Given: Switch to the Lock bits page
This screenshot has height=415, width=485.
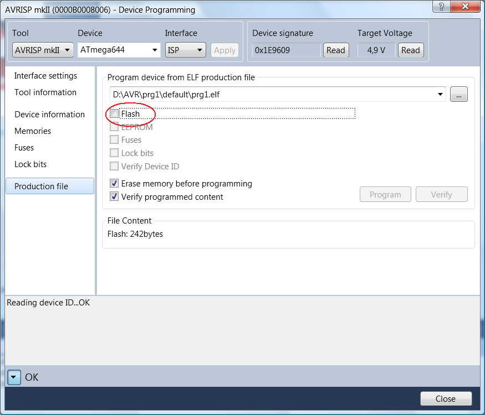Looking at the screenshot, I should pyautogui.click(x=30, y=164).
